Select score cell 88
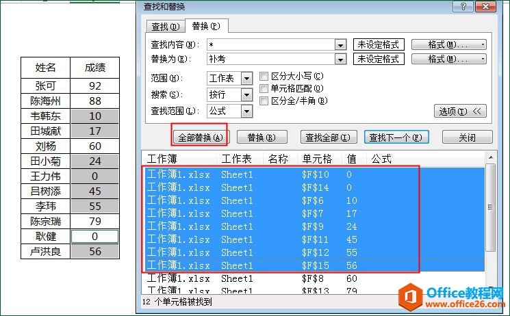The width and height of the screenshot is (510, 316). (95, 101)
